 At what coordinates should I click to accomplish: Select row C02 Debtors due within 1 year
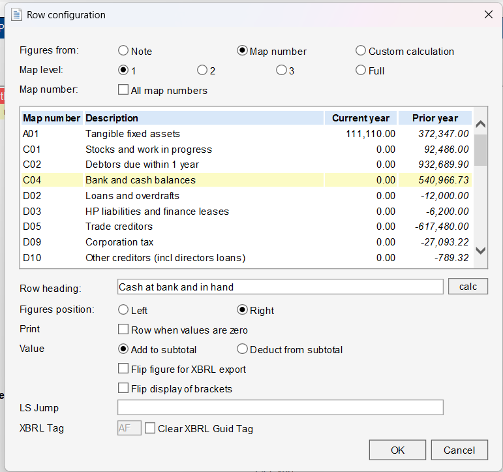247,165
